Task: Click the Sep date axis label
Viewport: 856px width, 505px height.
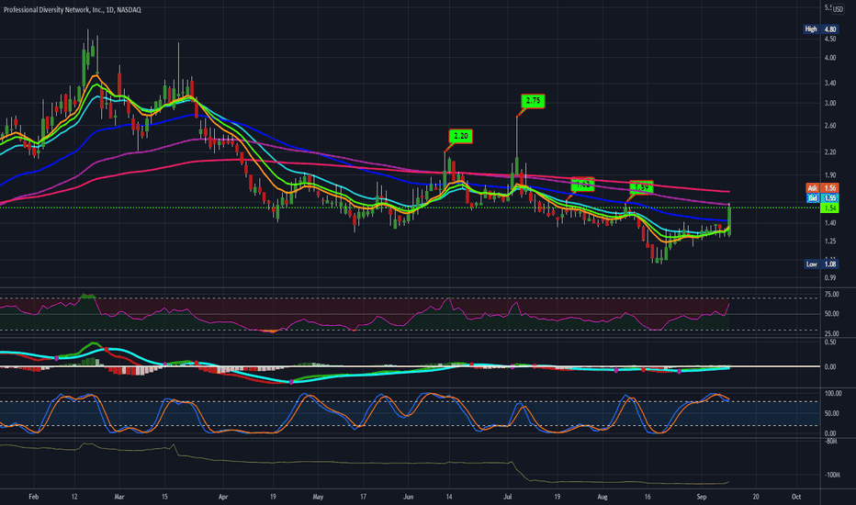Action: pyautogui.click(x=702, y=497)
